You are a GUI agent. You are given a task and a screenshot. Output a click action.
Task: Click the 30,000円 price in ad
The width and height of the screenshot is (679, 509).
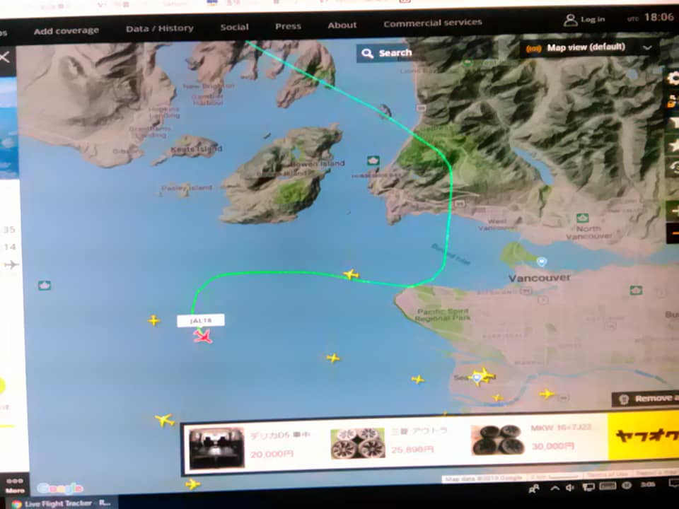click(x=553, y=446)
